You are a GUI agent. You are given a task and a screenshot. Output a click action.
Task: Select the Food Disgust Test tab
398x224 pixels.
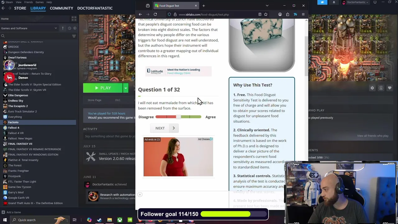pos(176,6)
